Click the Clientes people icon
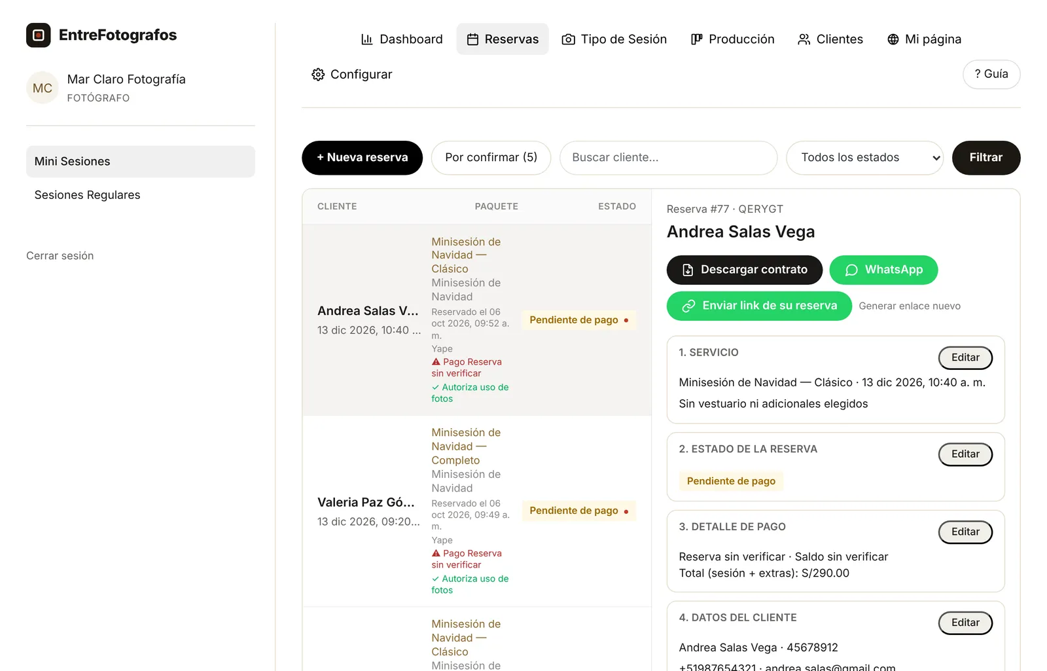 pyautogui.click(x=804, y=39)
